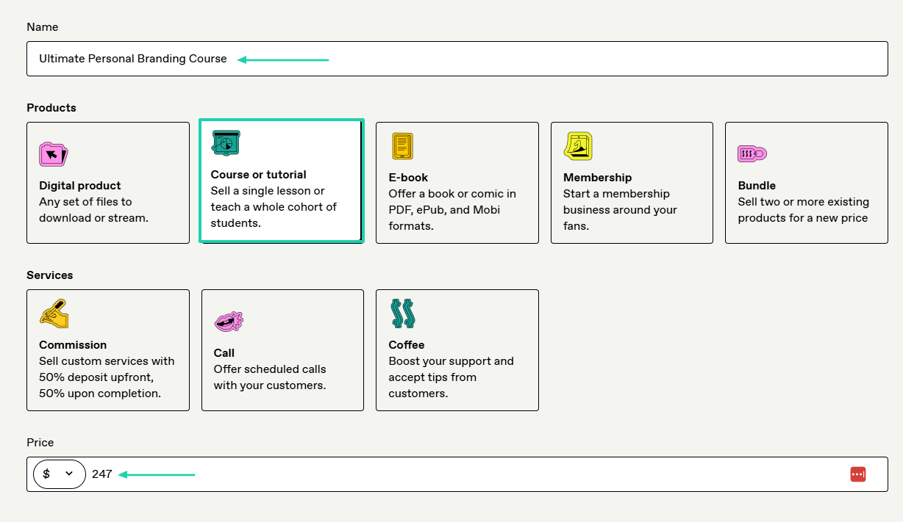The height and width of the screenshot is (522, 903).
Task: Select the Commission service card
Action: (x=108, y=350)
